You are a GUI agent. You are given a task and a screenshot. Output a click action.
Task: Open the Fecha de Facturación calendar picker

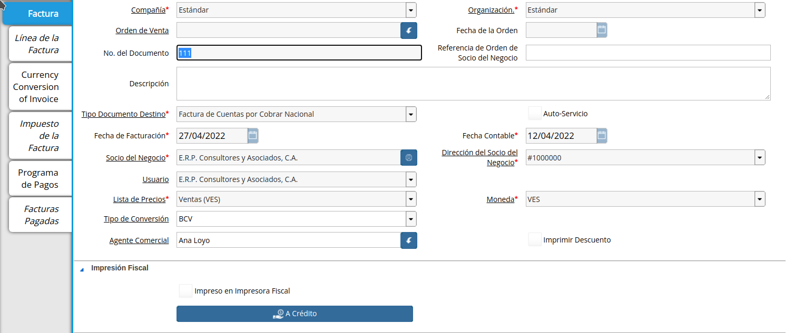coord(253,136)
